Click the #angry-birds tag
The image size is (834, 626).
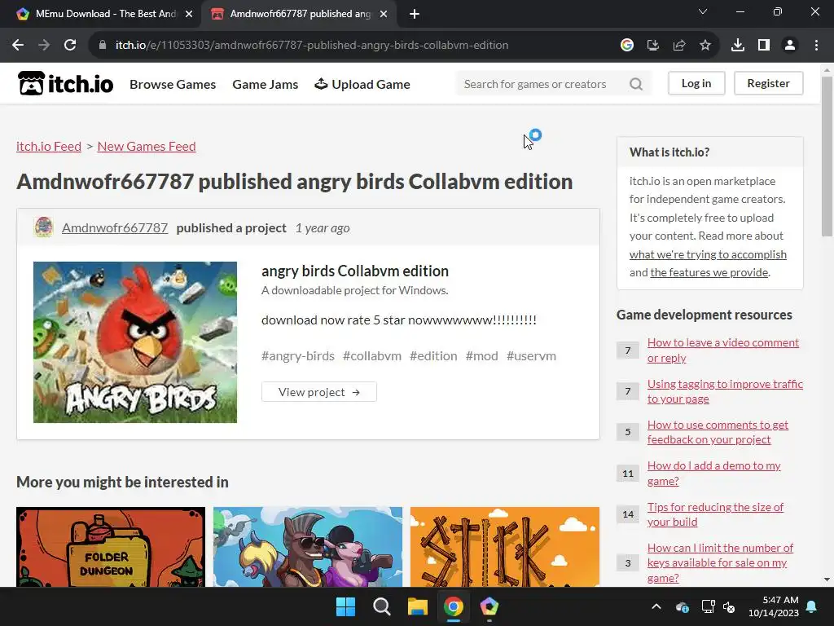[298, 355]
